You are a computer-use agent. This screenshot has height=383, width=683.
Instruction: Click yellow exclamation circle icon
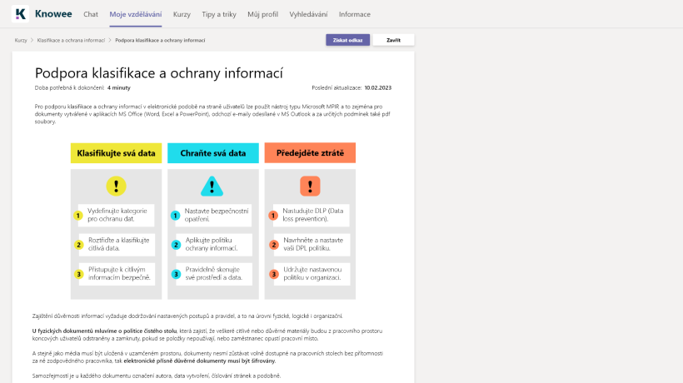point(116,186)
